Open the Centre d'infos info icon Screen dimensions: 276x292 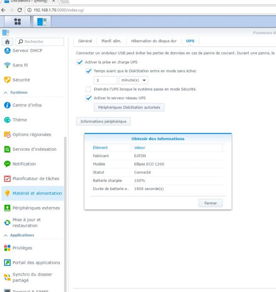(x=7, y=105)
